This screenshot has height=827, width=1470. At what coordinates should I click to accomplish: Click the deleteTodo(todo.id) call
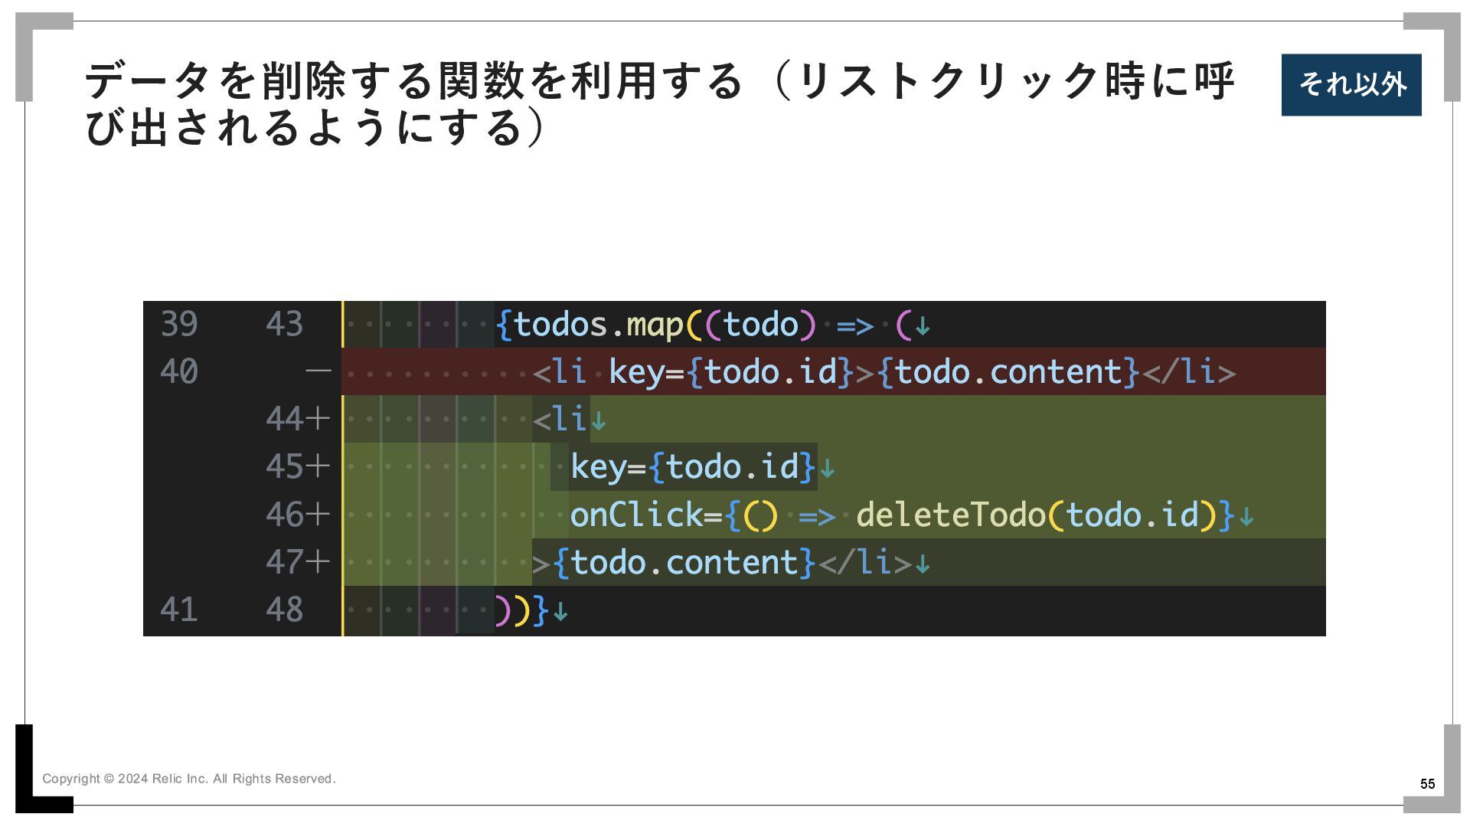(x=1036, y=515)
